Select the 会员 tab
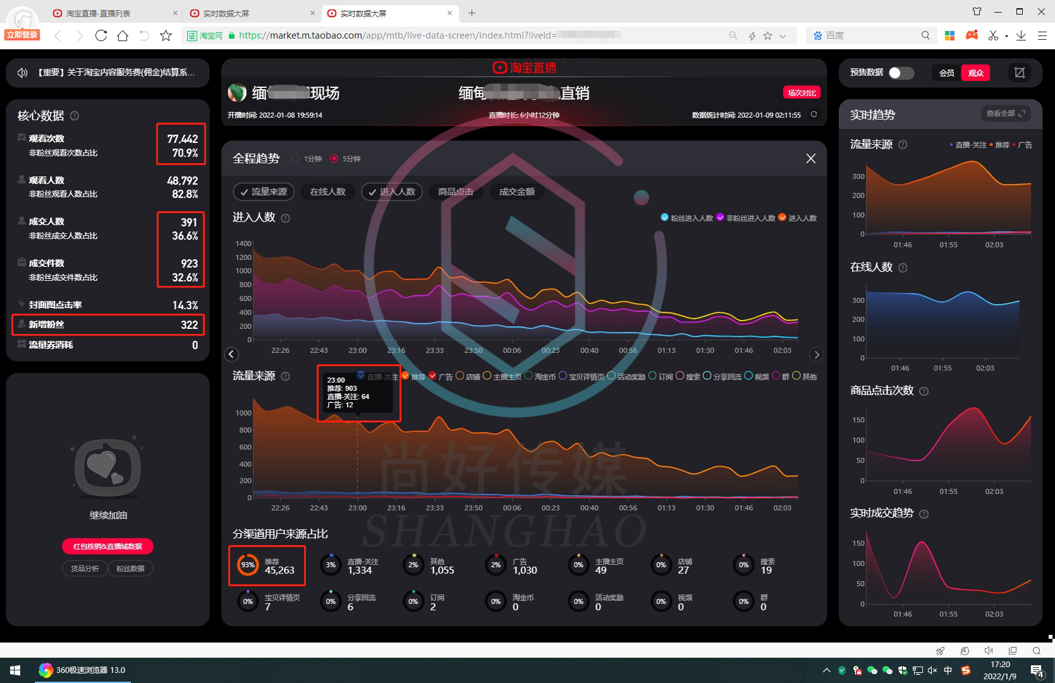The height and width of the screenshot is (683, 1055). [946, 73]
